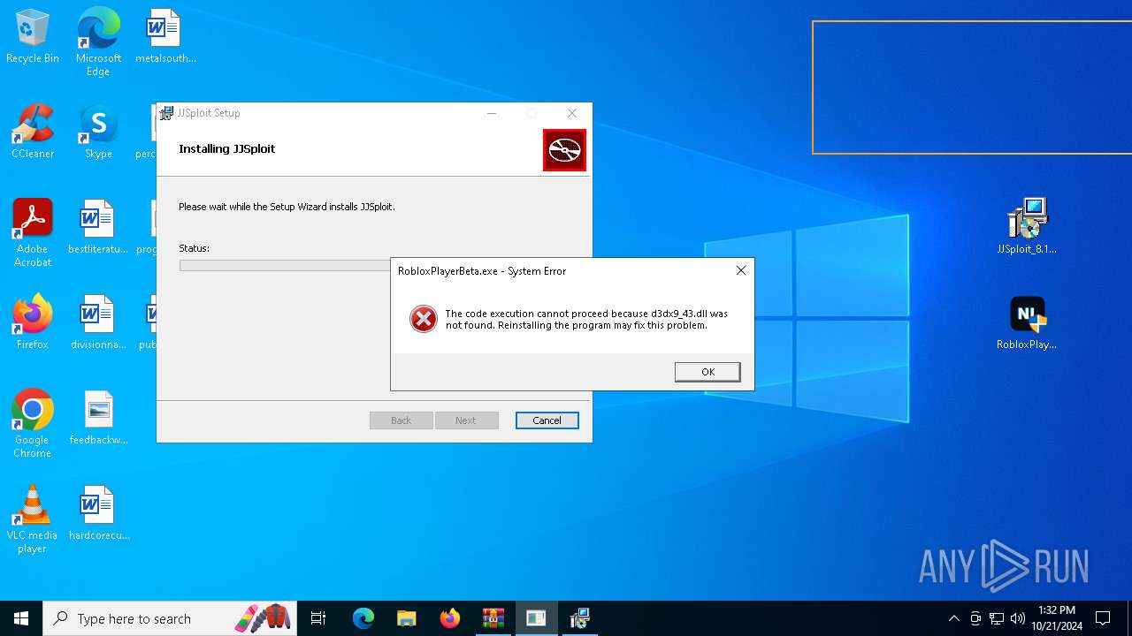This screenshot has height=636, width=1132.
Task: Open the Recycle Bin desktop icon
Action: coord(33,36)
